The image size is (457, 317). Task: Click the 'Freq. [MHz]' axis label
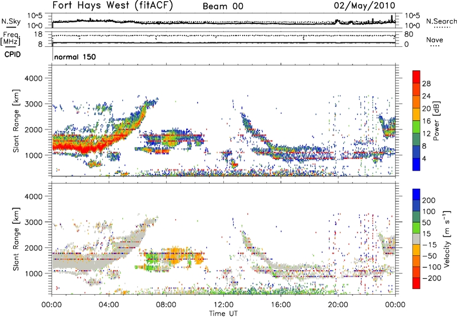(11, 39)
